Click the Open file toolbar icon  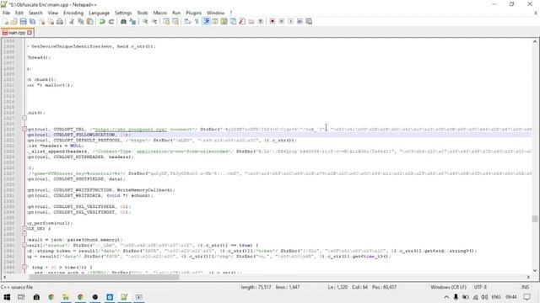[x=14, y=21]
